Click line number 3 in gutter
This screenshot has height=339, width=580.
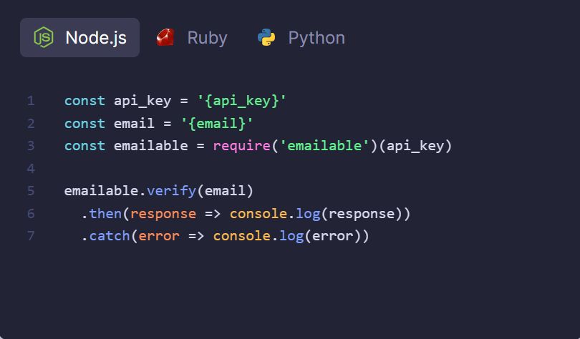[31, 146]
